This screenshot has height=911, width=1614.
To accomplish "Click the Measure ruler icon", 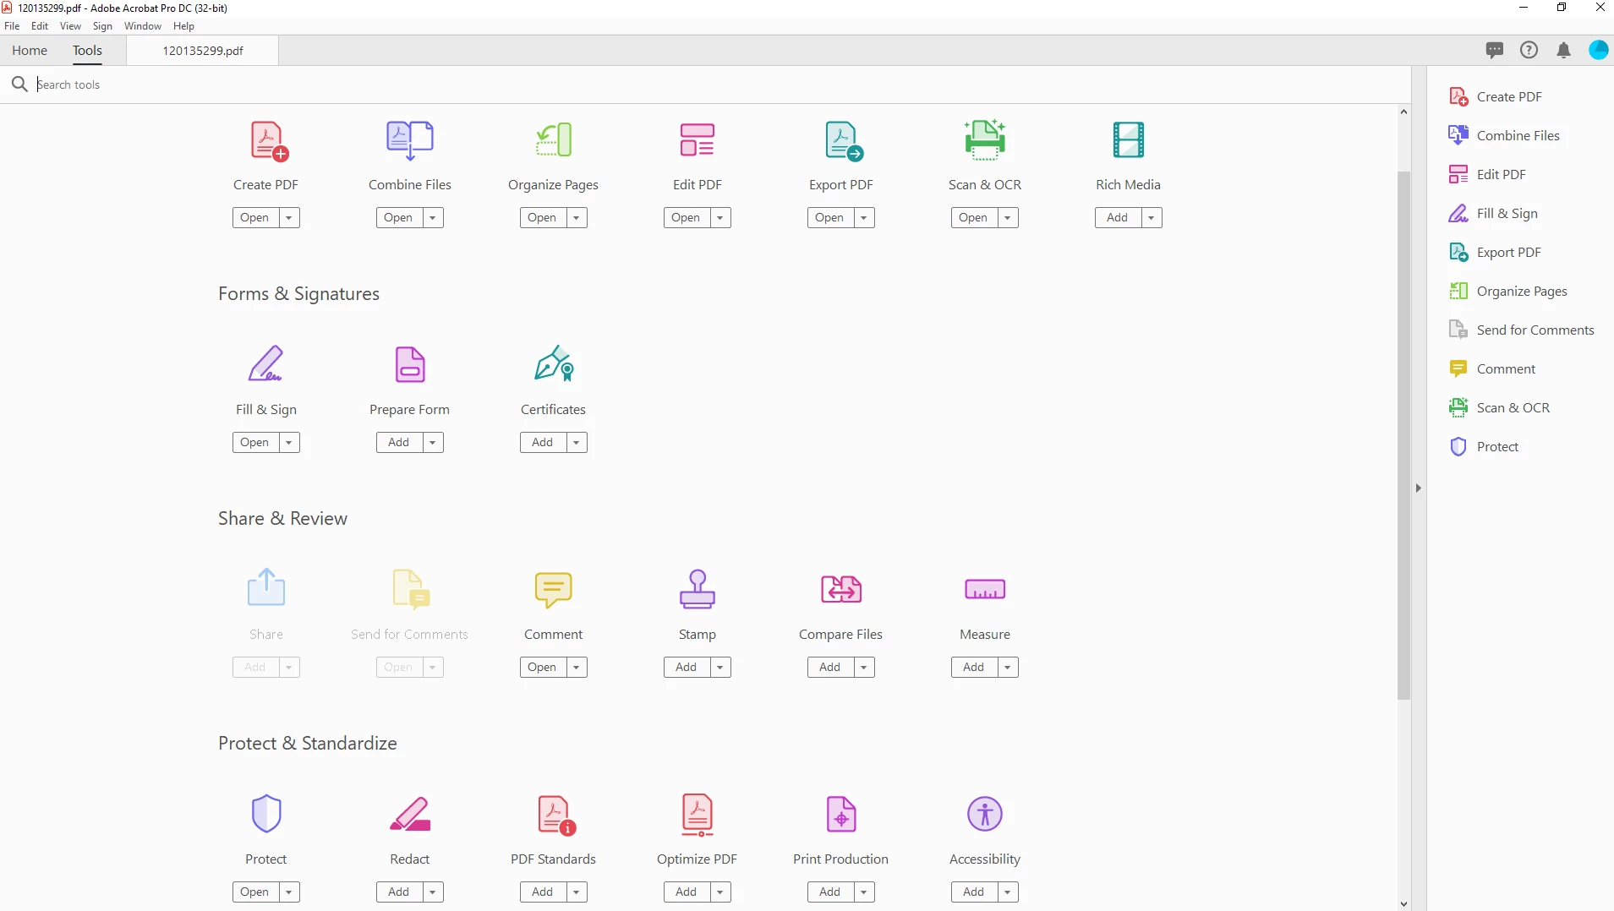I will [x=985, y=589].
